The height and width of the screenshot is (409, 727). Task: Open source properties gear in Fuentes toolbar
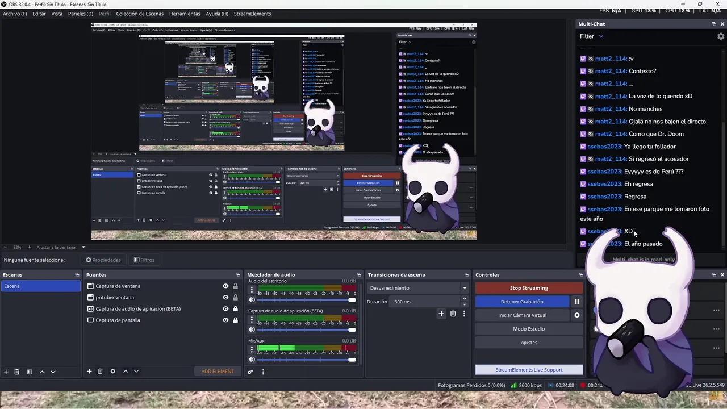[112, 371]
